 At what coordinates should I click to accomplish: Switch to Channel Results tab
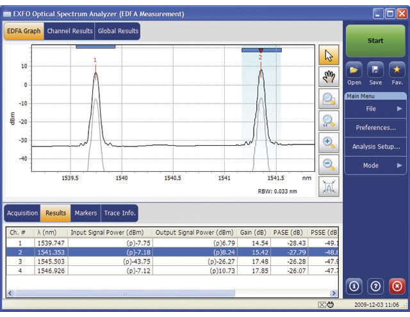tap(70, 31)
